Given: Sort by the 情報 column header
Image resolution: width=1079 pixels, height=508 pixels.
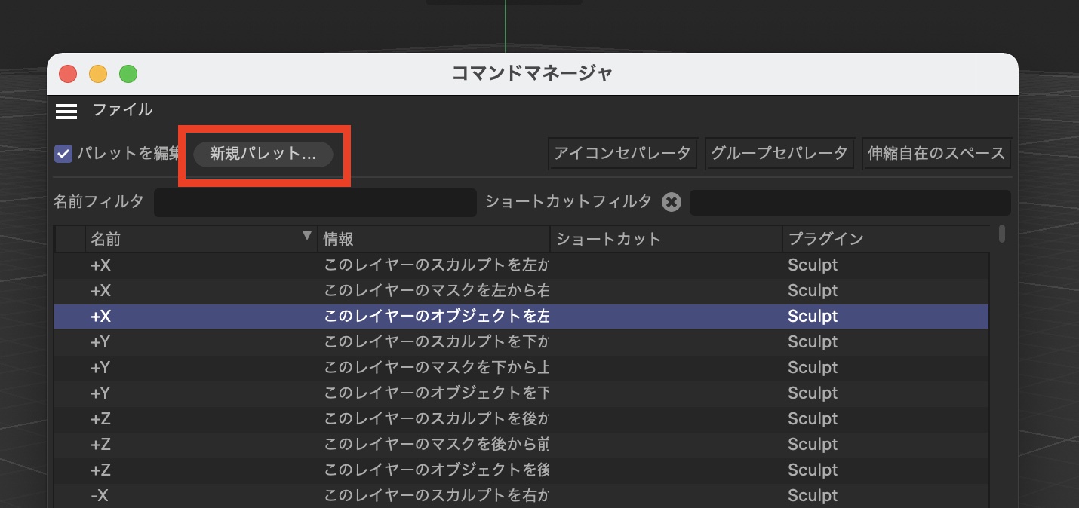Looking at the screenshot, I should point(434,239).
